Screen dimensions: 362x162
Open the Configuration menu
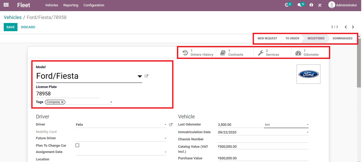pyautogui.click(x=94, y=5)
